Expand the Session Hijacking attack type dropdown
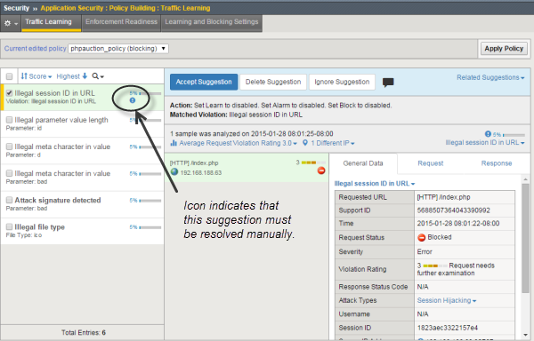The width and height of the screenshot is (534, 341). [x=447, y=300]
